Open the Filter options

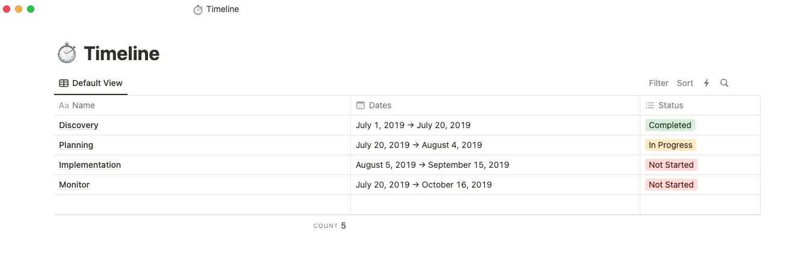658,83
